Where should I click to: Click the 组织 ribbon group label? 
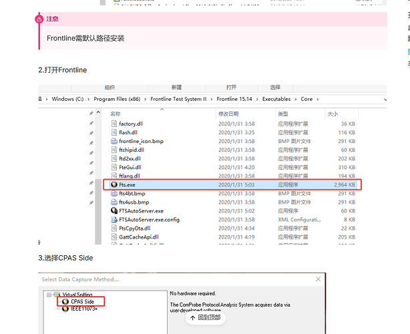tap(110, 88)
